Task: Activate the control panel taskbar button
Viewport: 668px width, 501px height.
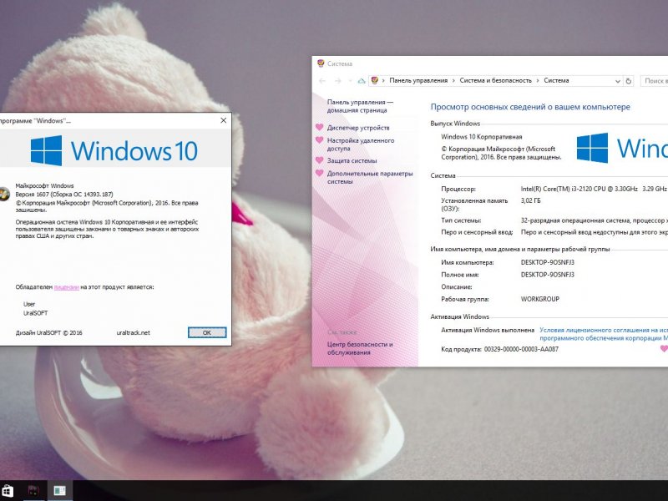Action: (x=59, y=491)
